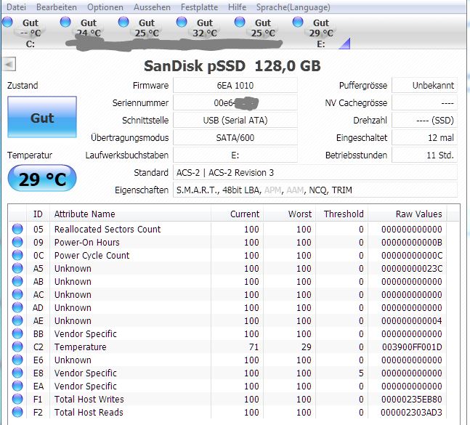Select the C: drive status icon
Screen dimensions: 470x425
point(7,22)
